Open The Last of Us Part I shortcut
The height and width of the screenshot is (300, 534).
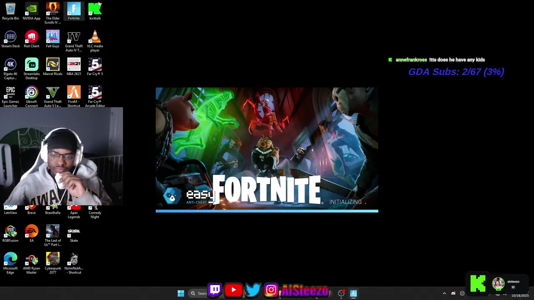click(x=53, y=235)
